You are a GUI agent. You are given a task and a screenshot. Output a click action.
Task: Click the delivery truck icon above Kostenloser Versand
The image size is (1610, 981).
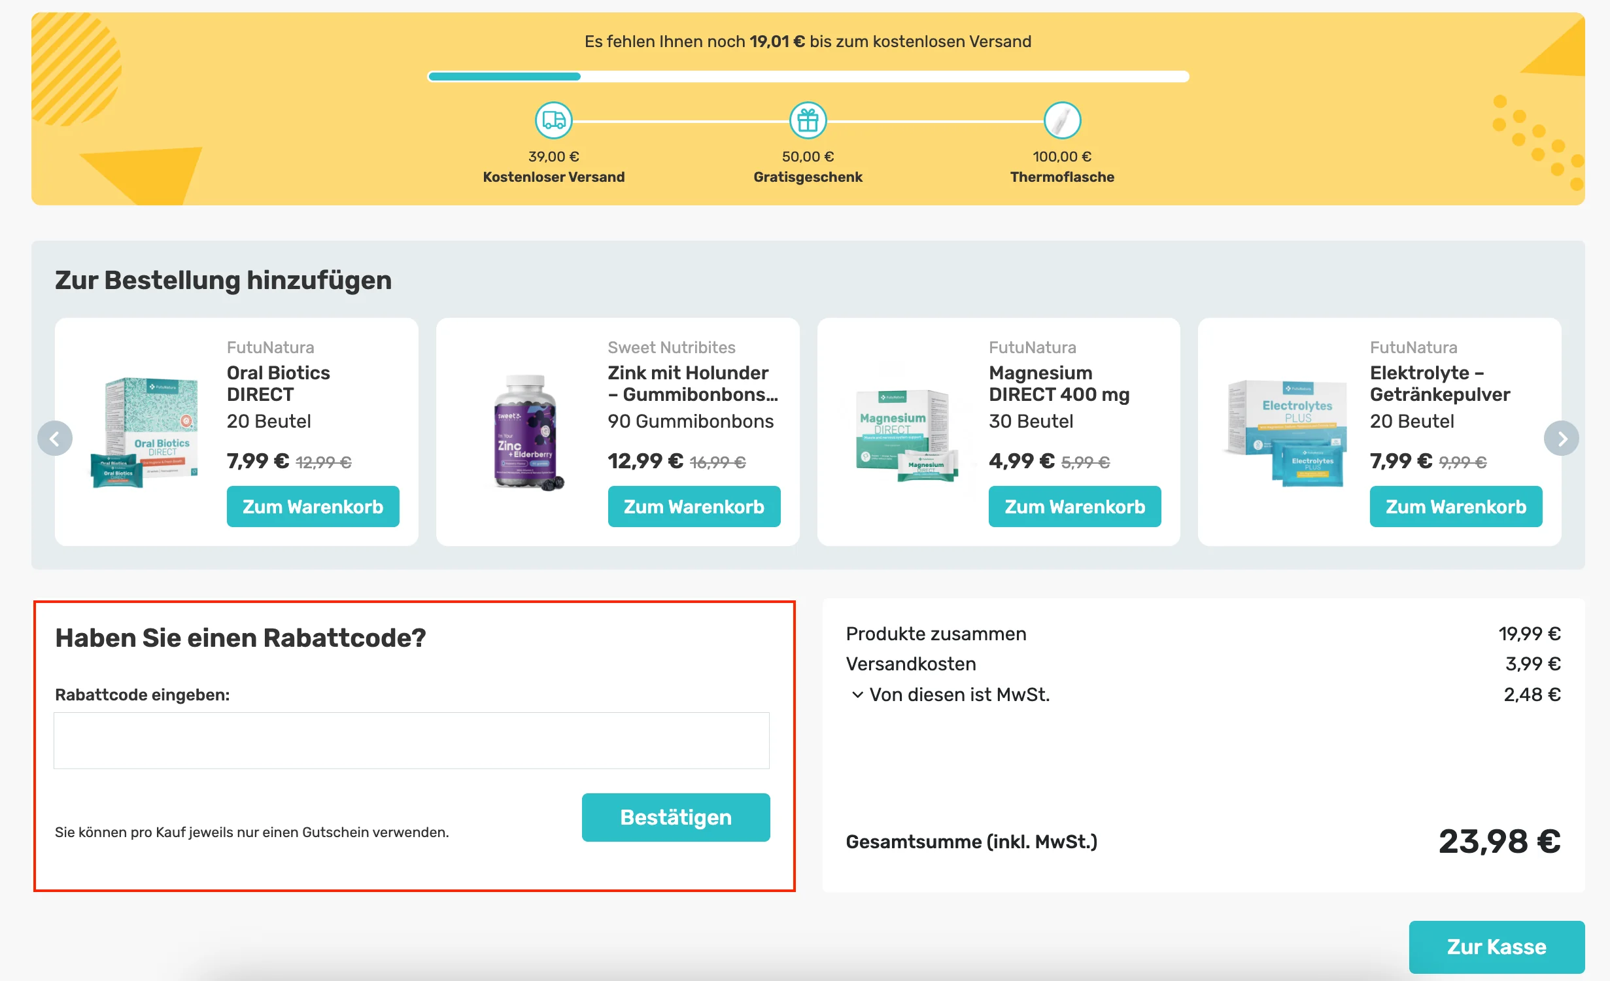[x=553, y=120]
